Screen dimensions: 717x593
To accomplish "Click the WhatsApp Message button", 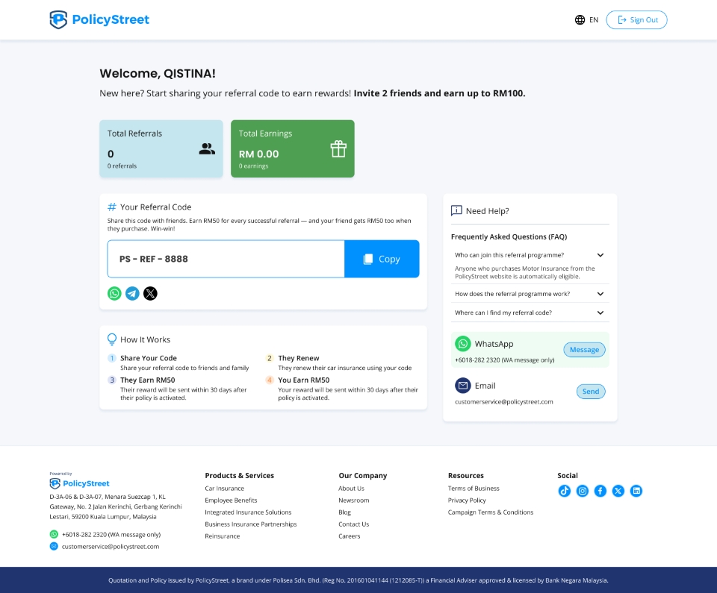I will 584,350.
